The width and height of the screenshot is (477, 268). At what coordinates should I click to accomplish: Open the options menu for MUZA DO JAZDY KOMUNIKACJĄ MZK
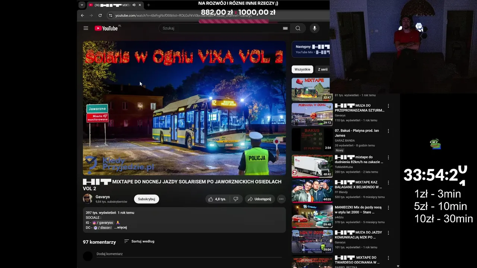click(x=388, y=233)
